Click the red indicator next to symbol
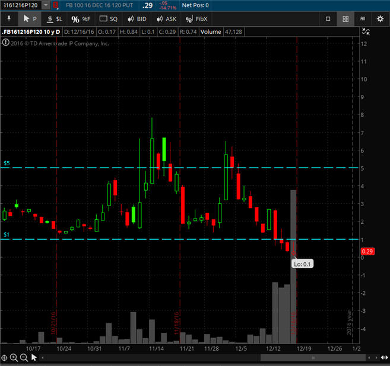 (x=56, y=5)
